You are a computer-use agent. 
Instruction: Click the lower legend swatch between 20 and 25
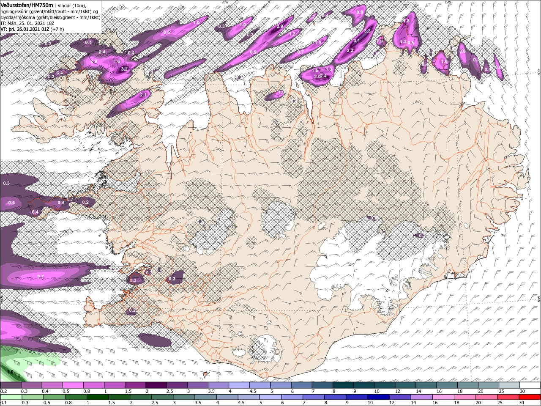coord(486,397)
